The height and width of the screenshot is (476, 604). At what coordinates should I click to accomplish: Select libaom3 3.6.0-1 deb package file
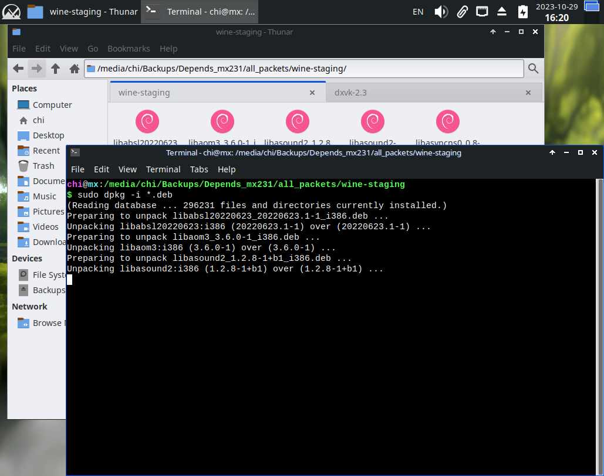click(x=222, y=127)
